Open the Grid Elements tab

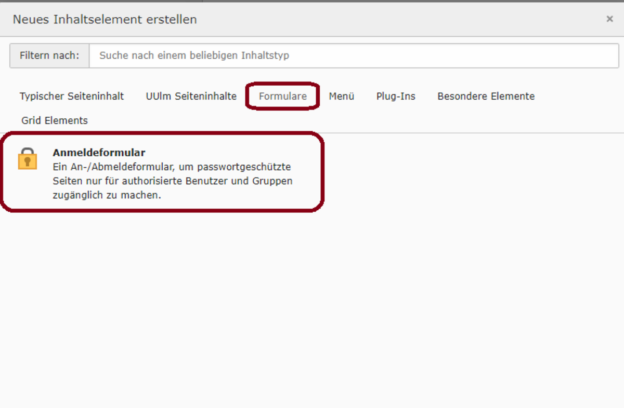[x=55, y=120]
